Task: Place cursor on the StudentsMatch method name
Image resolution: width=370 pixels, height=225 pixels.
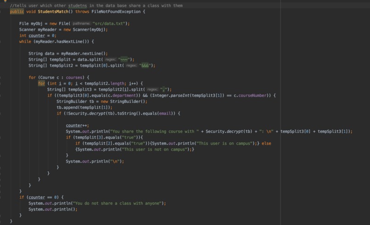Action: [53, 11]
